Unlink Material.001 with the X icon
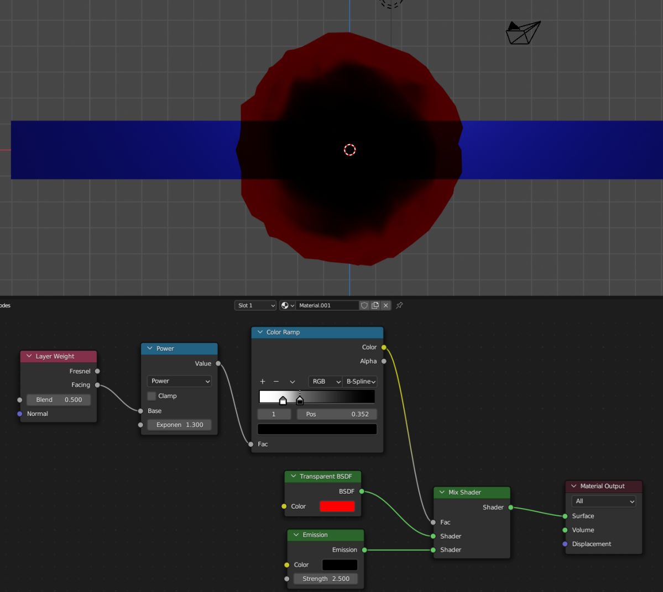 pos(385,305)
